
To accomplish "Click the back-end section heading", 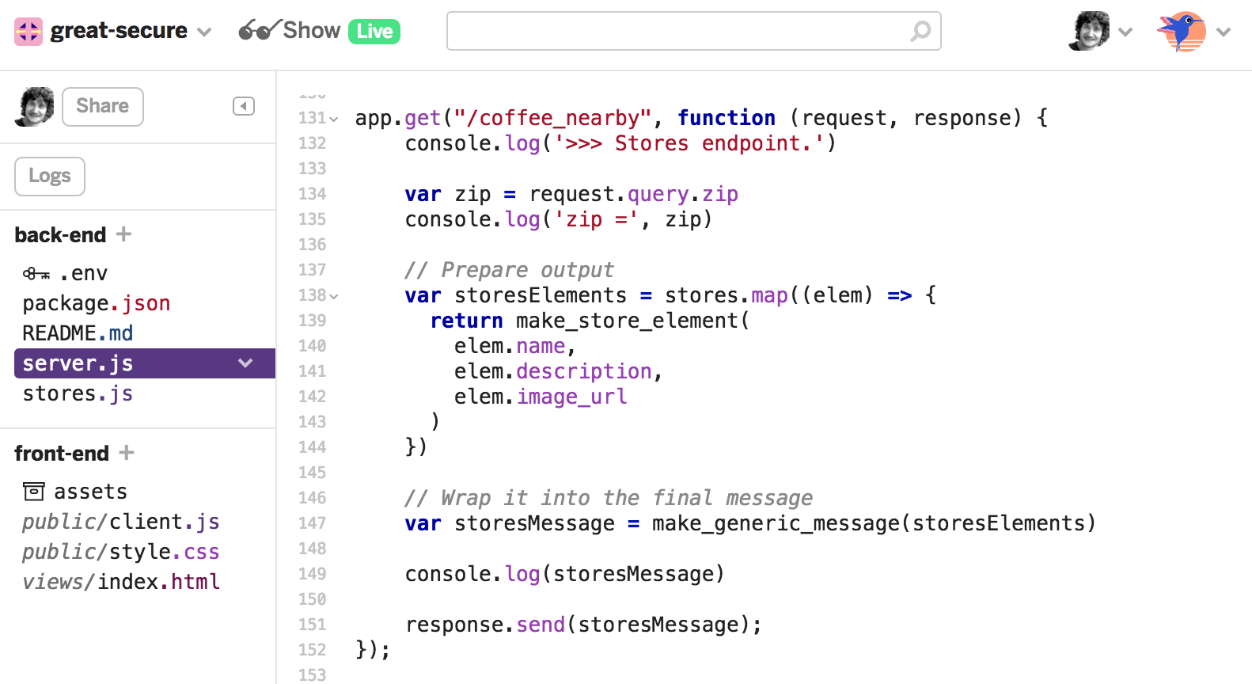I will 60,235.
